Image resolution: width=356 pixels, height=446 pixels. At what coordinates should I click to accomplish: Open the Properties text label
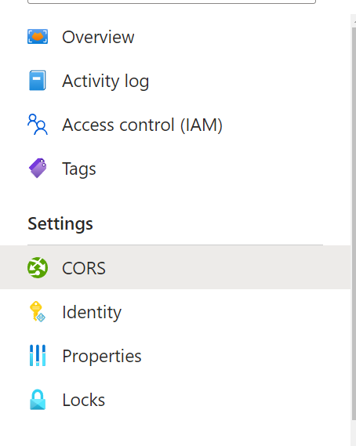102,356
